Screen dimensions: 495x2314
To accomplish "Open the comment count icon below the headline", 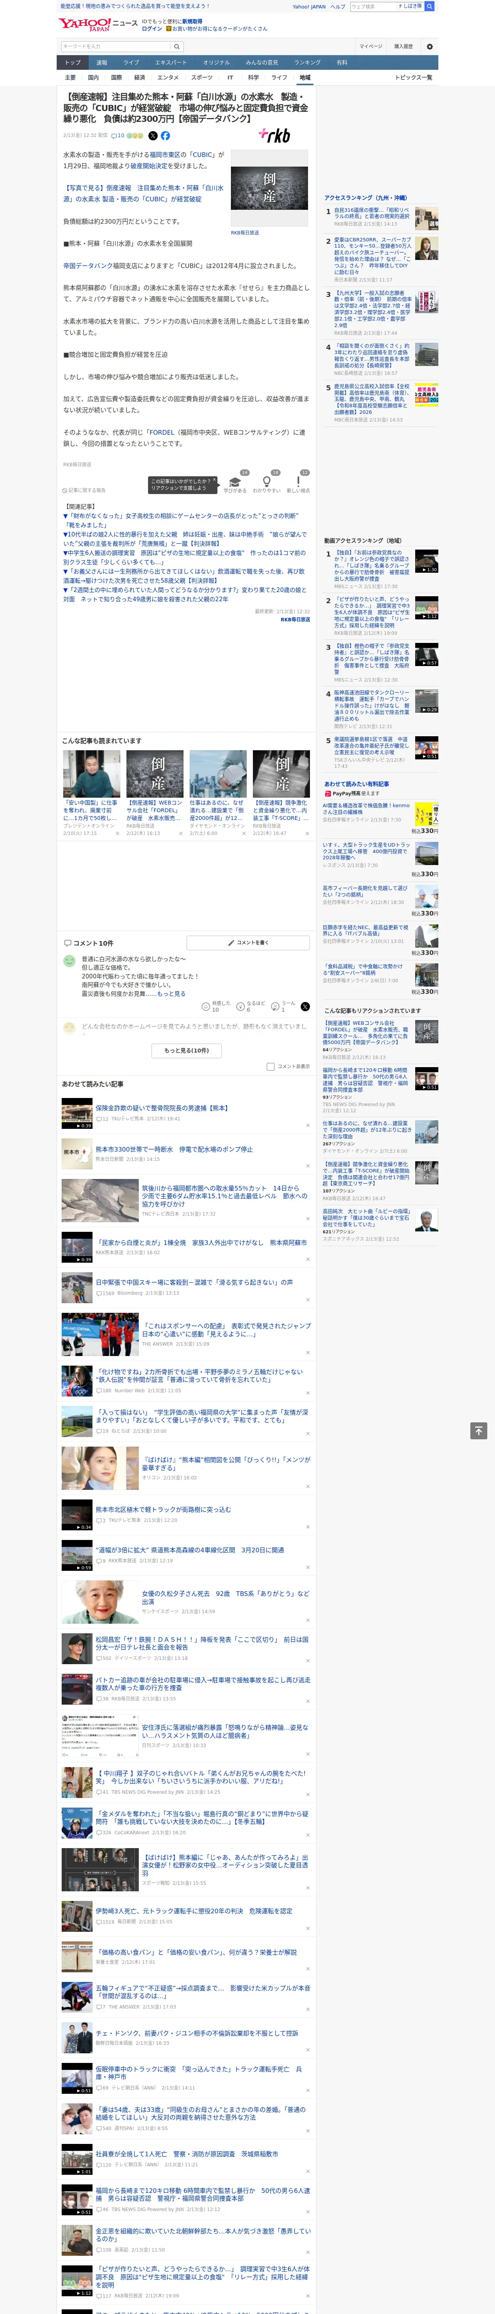I will point(118,136).
